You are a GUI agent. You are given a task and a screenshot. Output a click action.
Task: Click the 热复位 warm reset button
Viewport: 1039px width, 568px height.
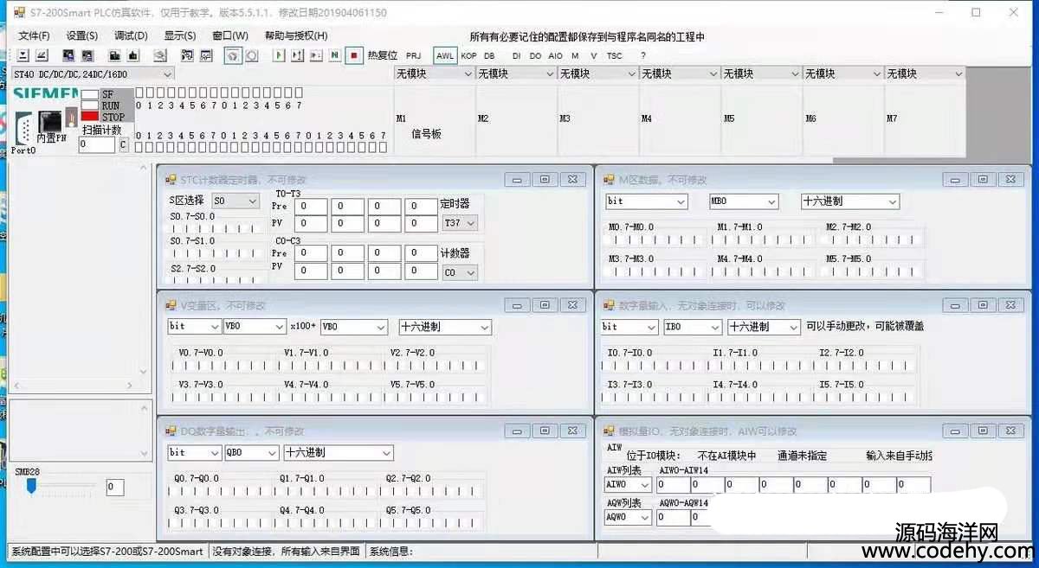[383, 55]
